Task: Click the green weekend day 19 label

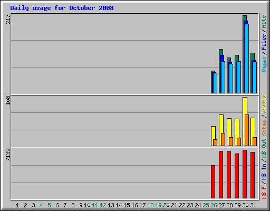Action: pyautogui.click(x=158, y=205)
